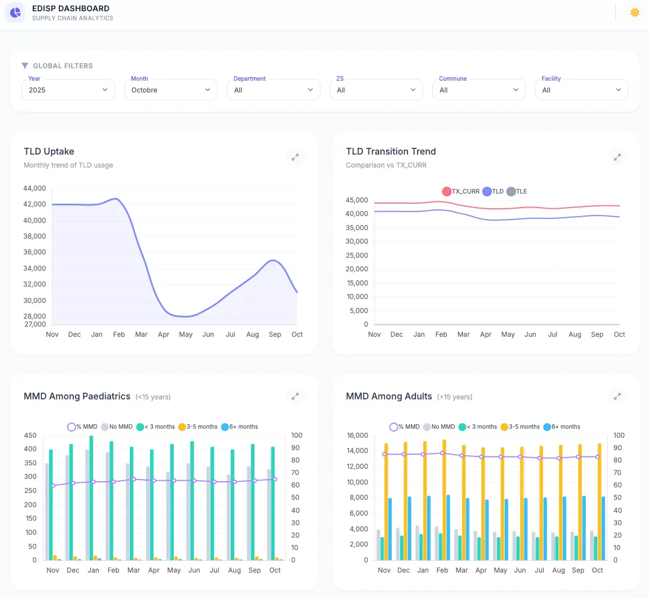649x598 pixels.
Task: Click the Global Filters funnel icon
Action: (x=24, y=65)
